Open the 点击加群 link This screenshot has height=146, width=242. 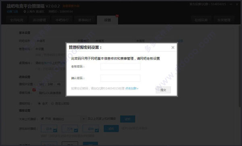pyautogui.click(x=131, y=88)
